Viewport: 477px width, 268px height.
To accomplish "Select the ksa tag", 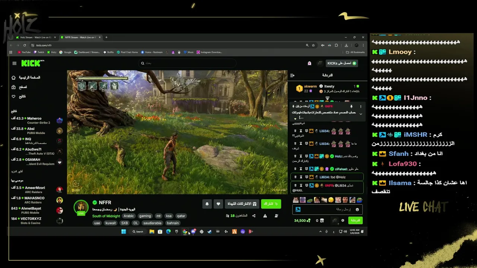I will [x=169, y=216].
